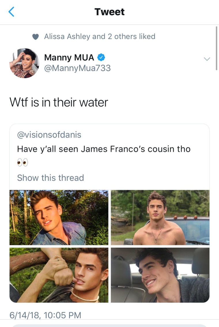Open the shirtless photo by the truck
The image size is (219, 327).
pos(160,217)
